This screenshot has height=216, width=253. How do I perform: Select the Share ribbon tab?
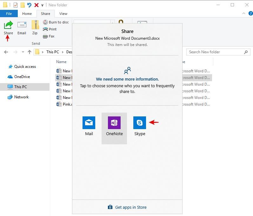point(45,14)
